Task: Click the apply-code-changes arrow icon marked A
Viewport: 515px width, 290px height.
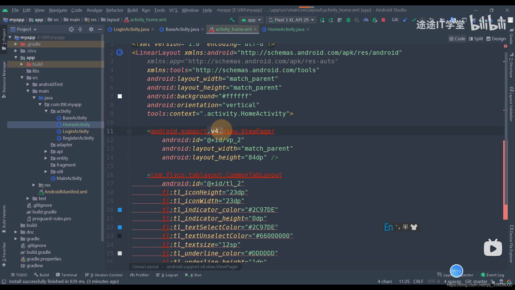Action: (331, 20)
